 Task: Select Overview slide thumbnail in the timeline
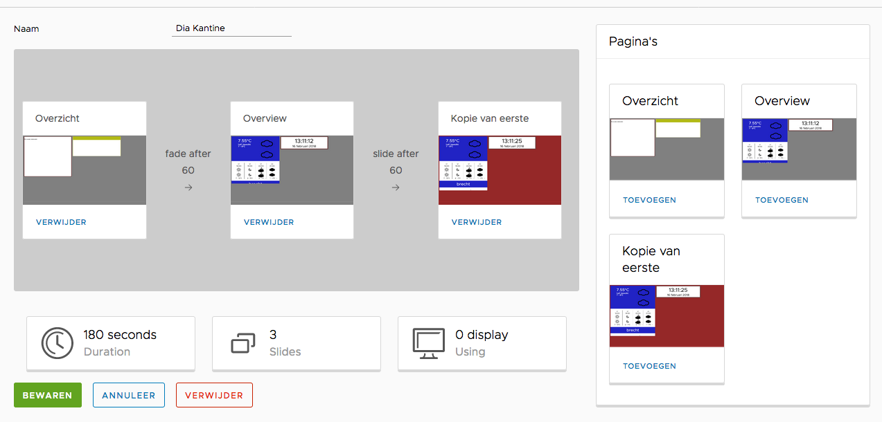292,170
